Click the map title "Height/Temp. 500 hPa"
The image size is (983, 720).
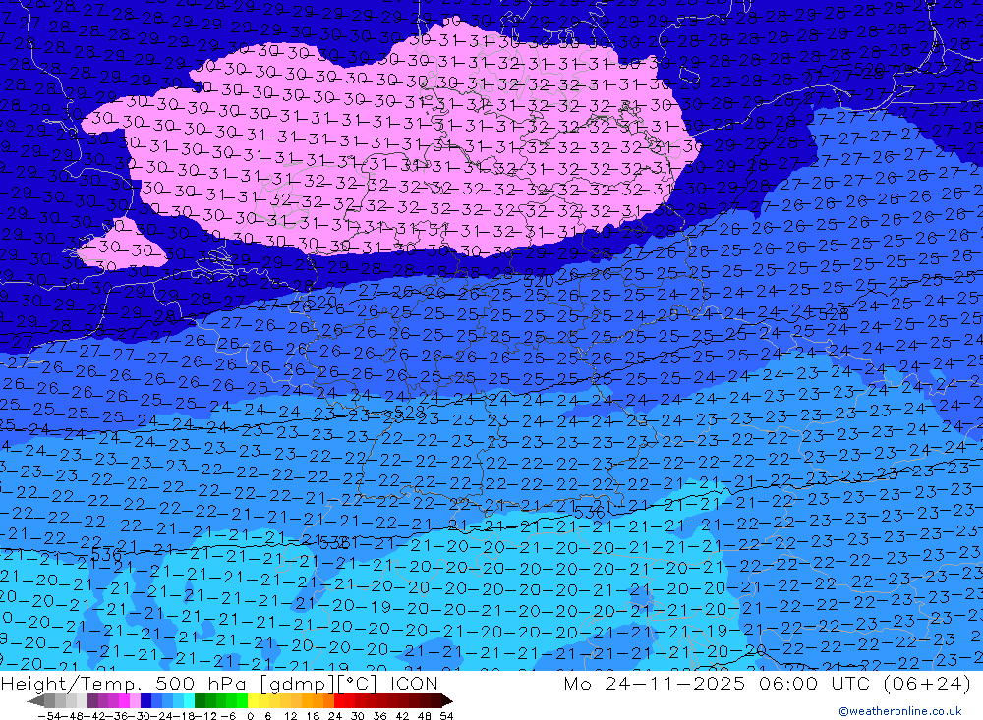(123, 684)
